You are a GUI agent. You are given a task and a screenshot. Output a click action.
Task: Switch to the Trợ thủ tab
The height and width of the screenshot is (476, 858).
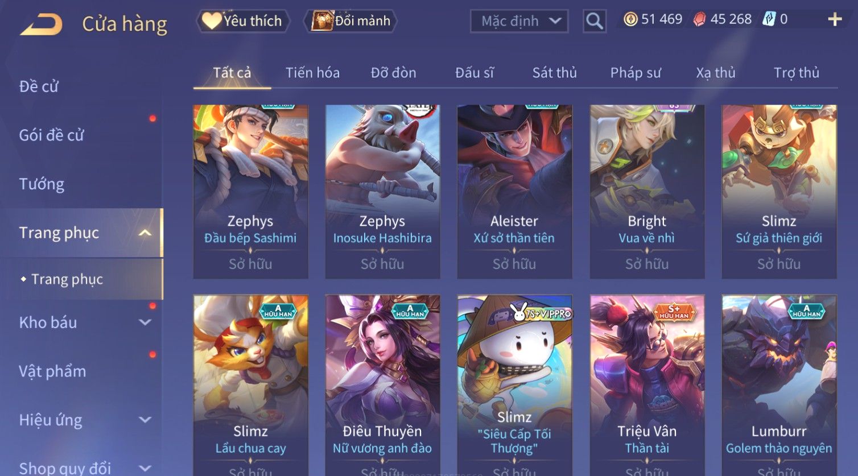(x=796, y=73)
